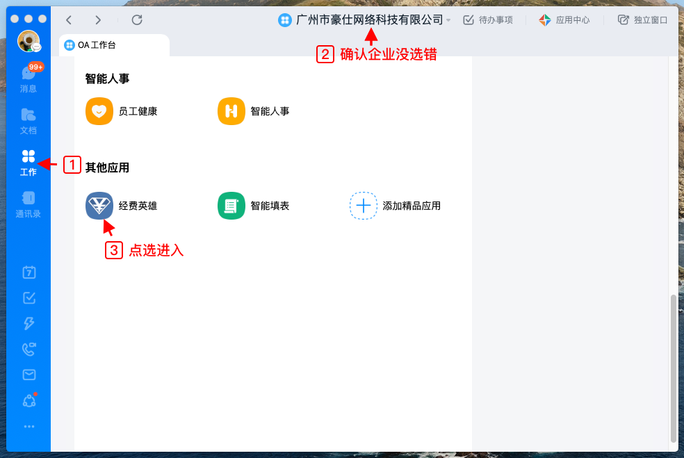
Task: Click the 员工健康 label
Action: (138, 111)
